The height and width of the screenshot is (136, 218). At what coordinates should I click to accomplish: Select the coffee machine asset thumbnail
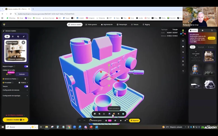(209, 56)
